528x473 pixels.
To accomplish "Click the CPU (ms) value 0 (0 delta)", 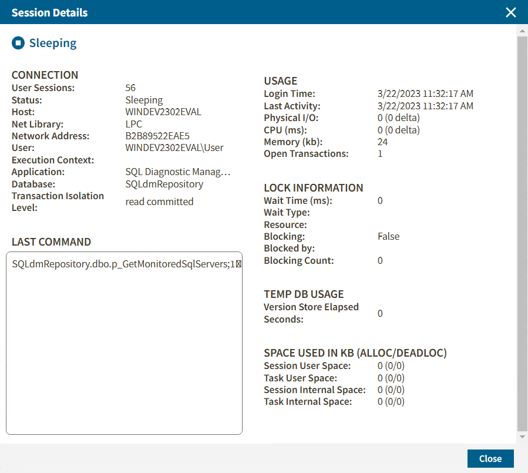I will pos(398,130).
